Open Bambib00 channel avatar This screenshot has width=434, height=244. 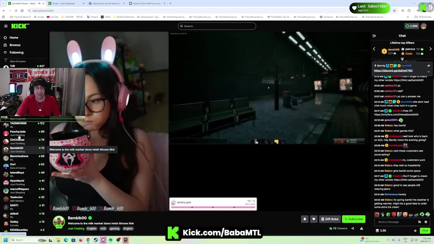coord(59,222)
